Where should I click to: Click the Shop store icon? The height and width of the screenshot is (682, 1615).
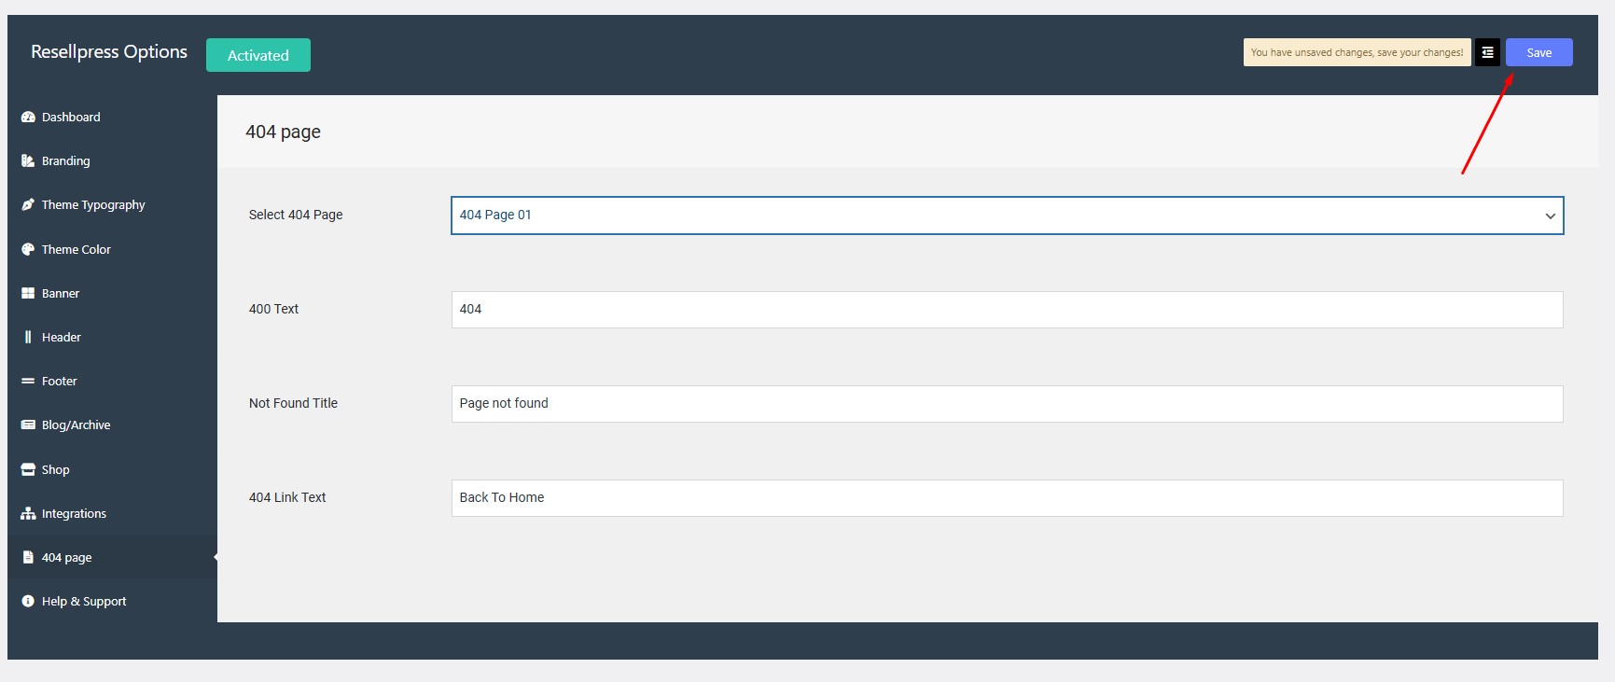(28, 470)
